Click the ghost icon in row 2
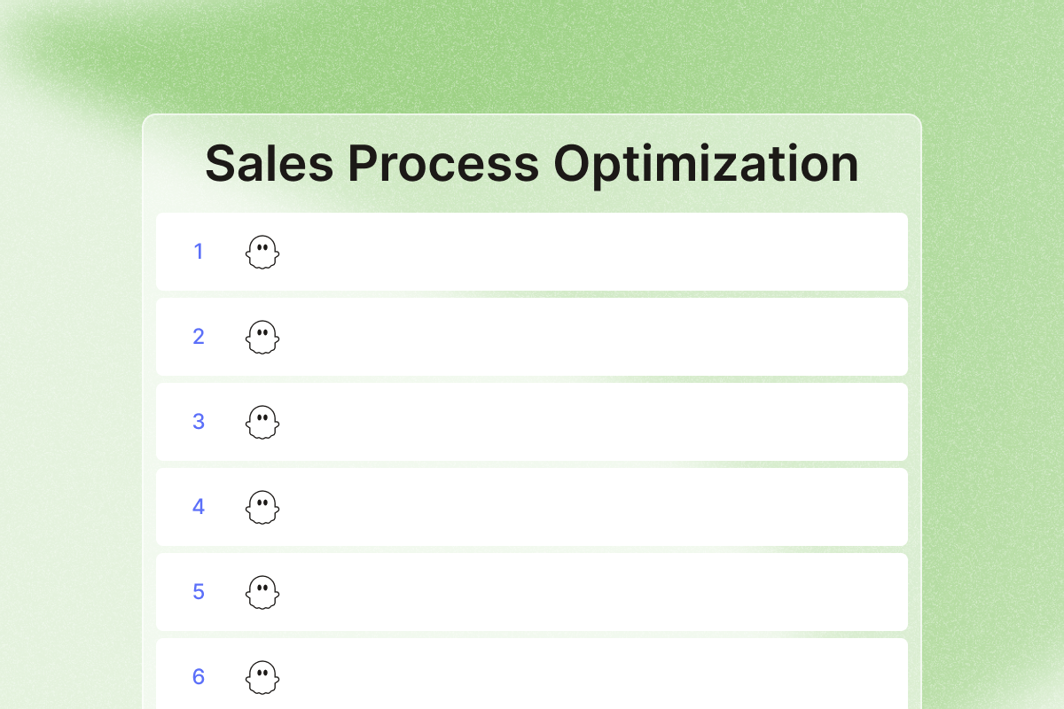Image resolution: width=1064 pixels, height=709 pixels. click(x=262, y=337)
